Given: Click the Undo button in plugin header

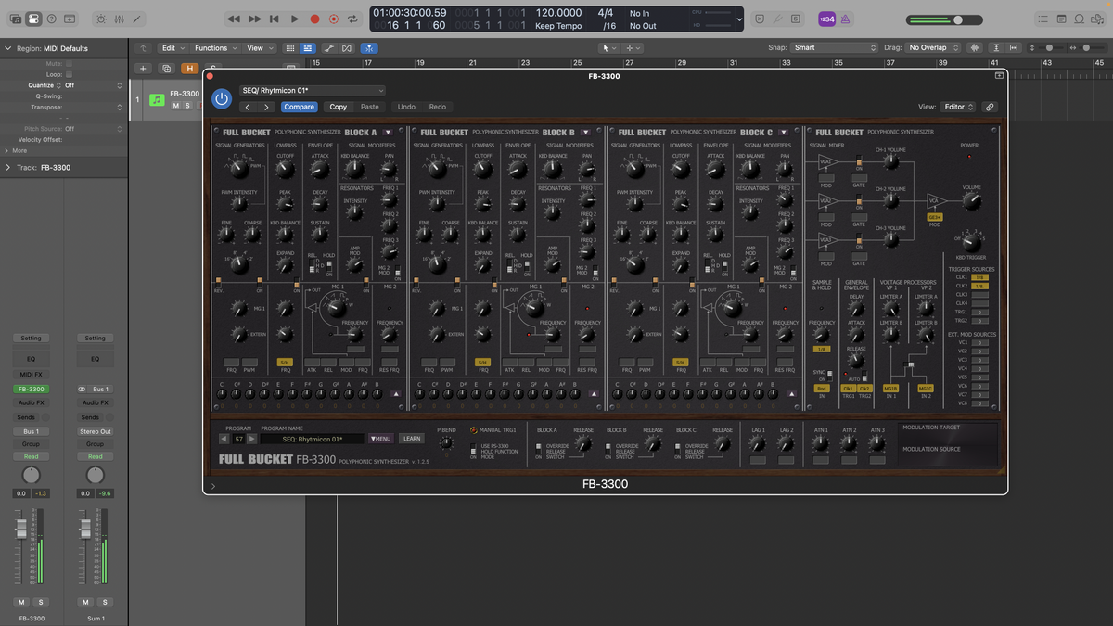Looking at the screenshot, I should tap(406, 107).
